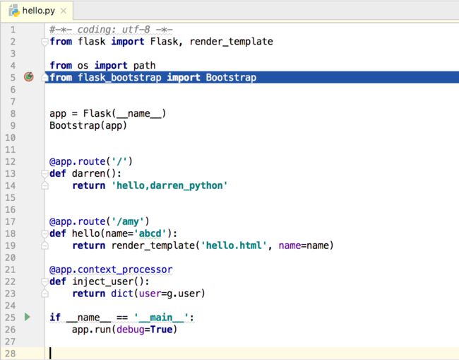459x360 pixels.
Task: Click Flask(__name__) on line 8
Action: [124, 113]
